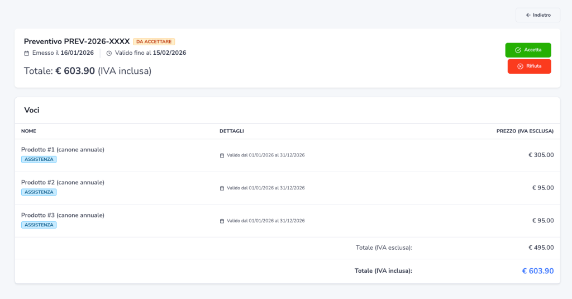Click the calendar icon in the Prodotto #2 row
The width and height of the screenshot is (572, 299).
(x=222, y=188)
